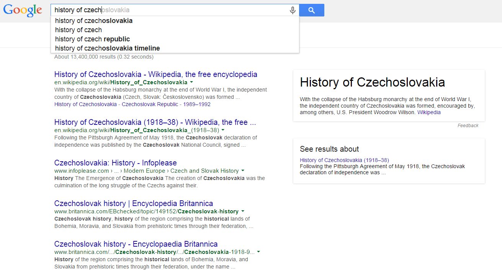Open 'Czechoslovak history | Encyclopedia Britannica' result
This screenshot has width=502, height=275.
point(134,203)
